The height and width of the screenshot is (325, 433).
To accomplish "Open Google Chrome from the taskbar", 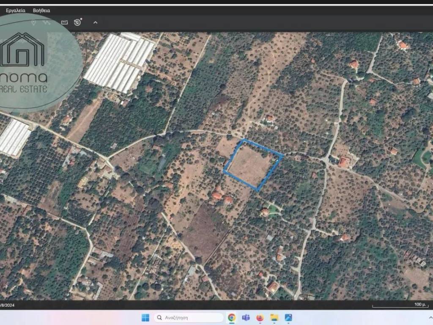I will click(x=232, y=317).
